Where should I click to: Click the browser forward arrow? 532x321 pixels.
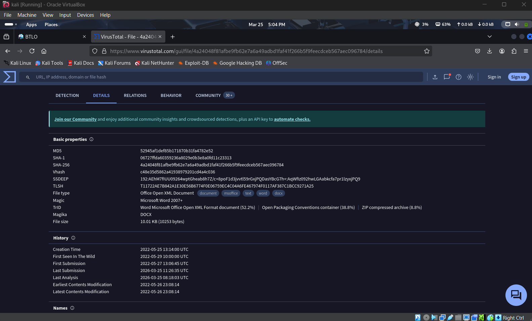point(20,51)
